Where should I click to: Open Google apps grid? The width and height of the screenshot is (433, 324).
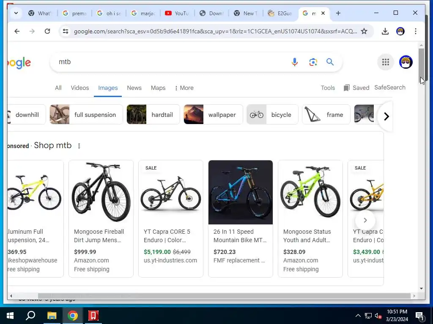[x=386, y=62]
